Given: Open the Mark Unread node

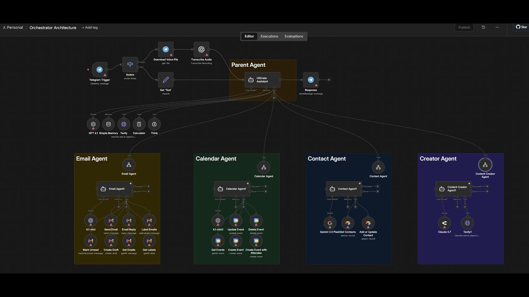Looking at the screenshot, I should (91, 241).
